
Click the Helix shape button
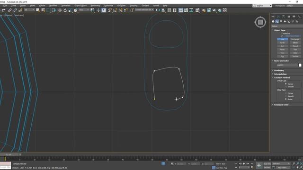295,53
